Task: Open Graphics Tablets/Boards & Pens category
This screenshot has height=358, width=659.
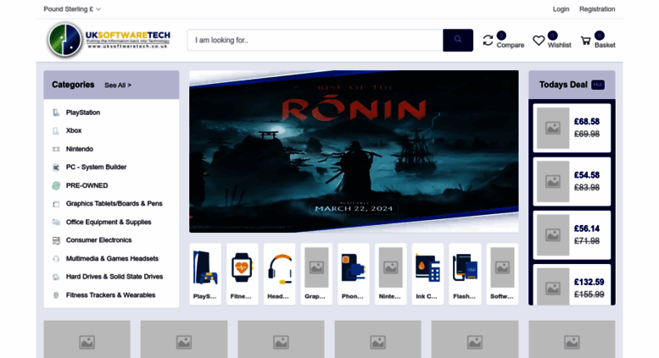Action: tap(114, 203)
